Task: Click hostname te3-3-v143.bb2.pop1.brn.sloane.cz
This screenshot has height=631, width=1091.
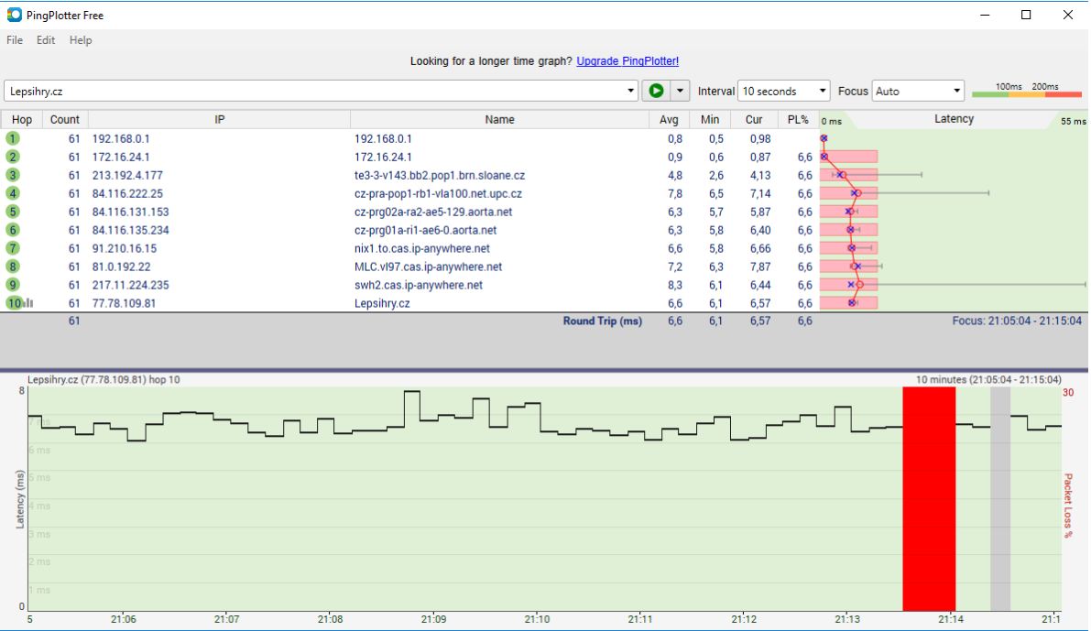Action: pyautogui.click(x=440, y=175)
